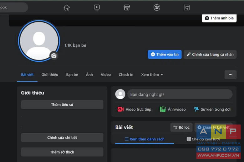244x162 pixels.
Task: Switch to the Check in tab
Action: (126, 75)
